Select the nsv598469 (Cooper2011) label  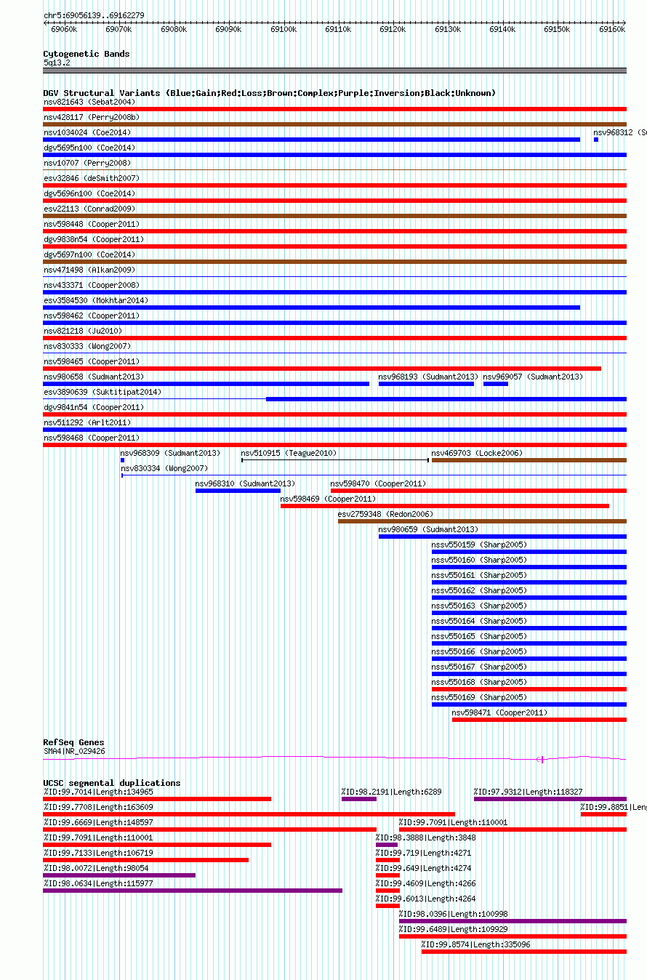pyautogui.click(x=329, y=499)
